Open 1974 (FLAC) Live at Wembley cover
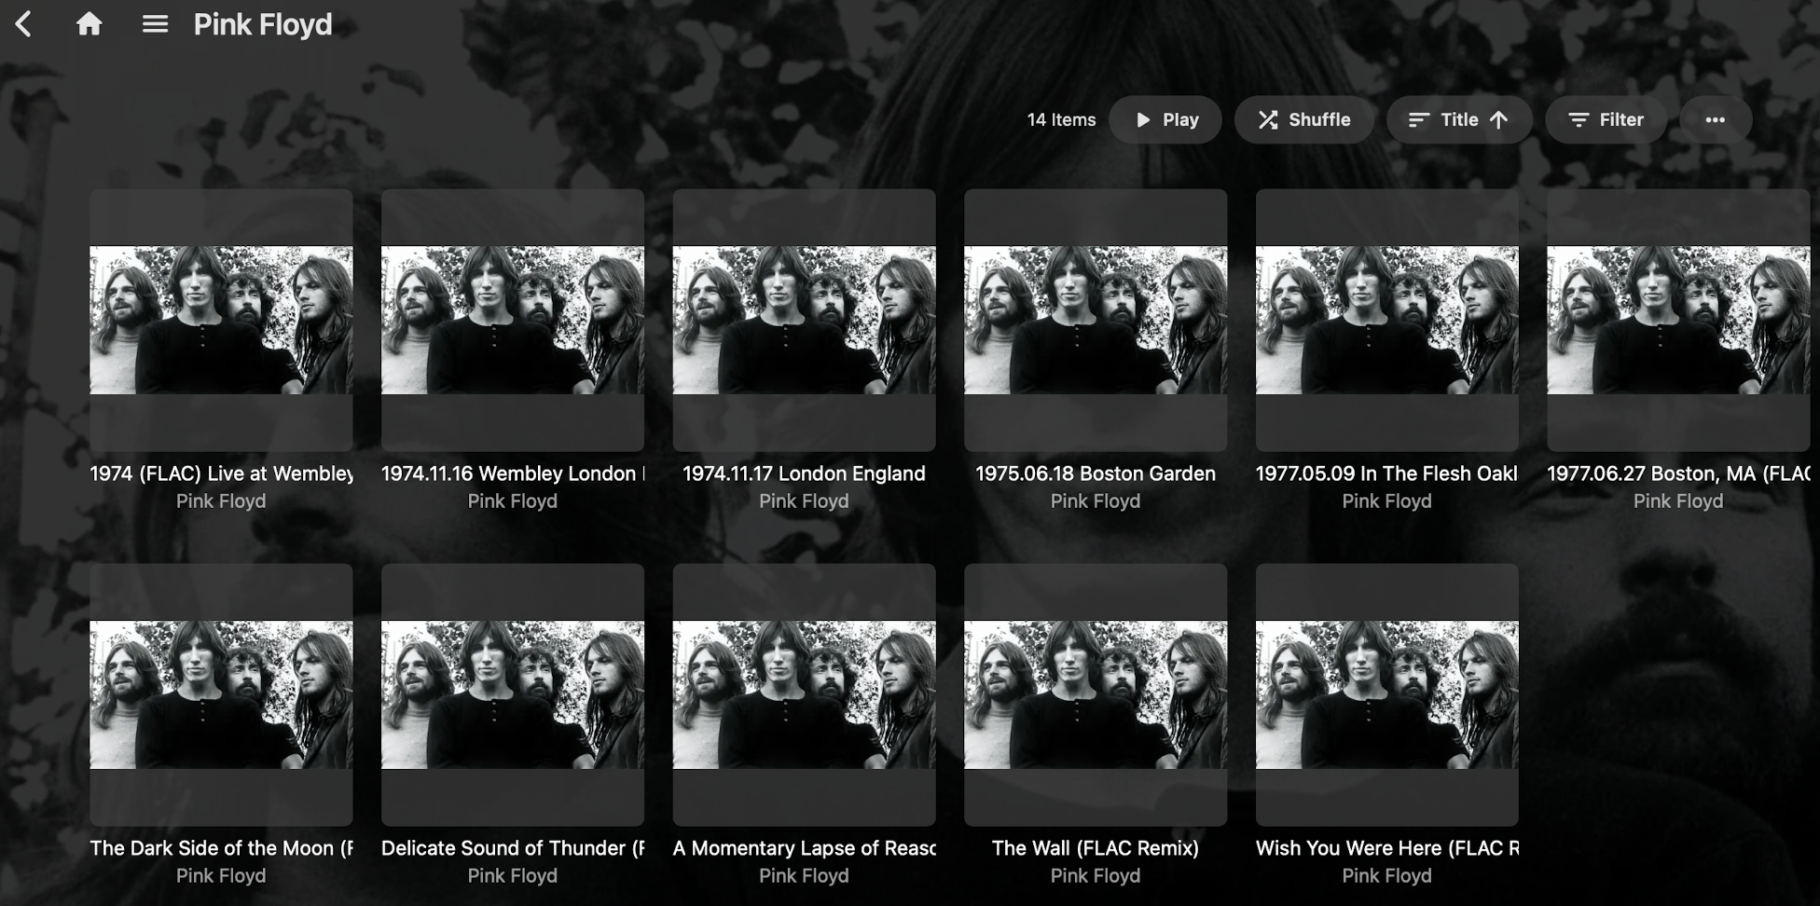 pyautogui.click(x=221, y=320)
